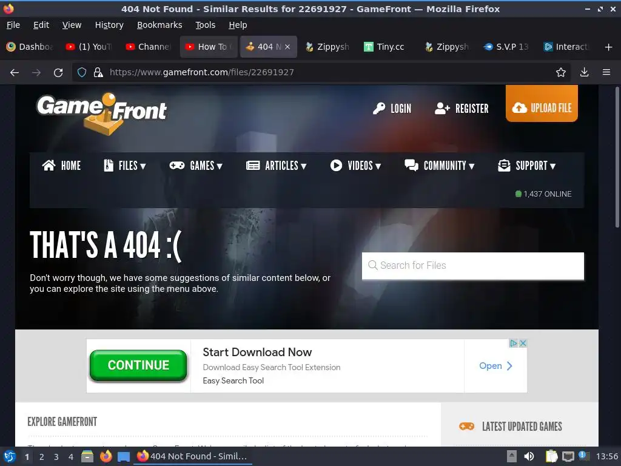Switch to the How To tab
Viewport: 621px width, 466px height.
pos(209,47)
